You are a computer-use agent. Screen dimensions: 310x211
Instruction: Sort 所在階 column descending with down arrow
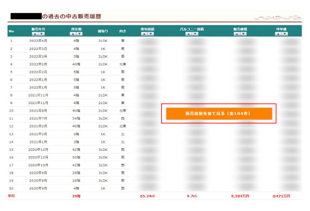pos(80,34)
